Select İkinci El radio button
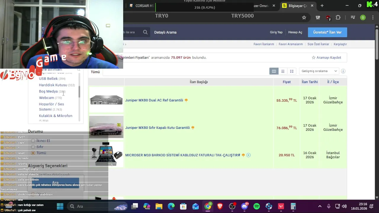The height and width of the screenshot is (213, 379). (x=33, y=141)
